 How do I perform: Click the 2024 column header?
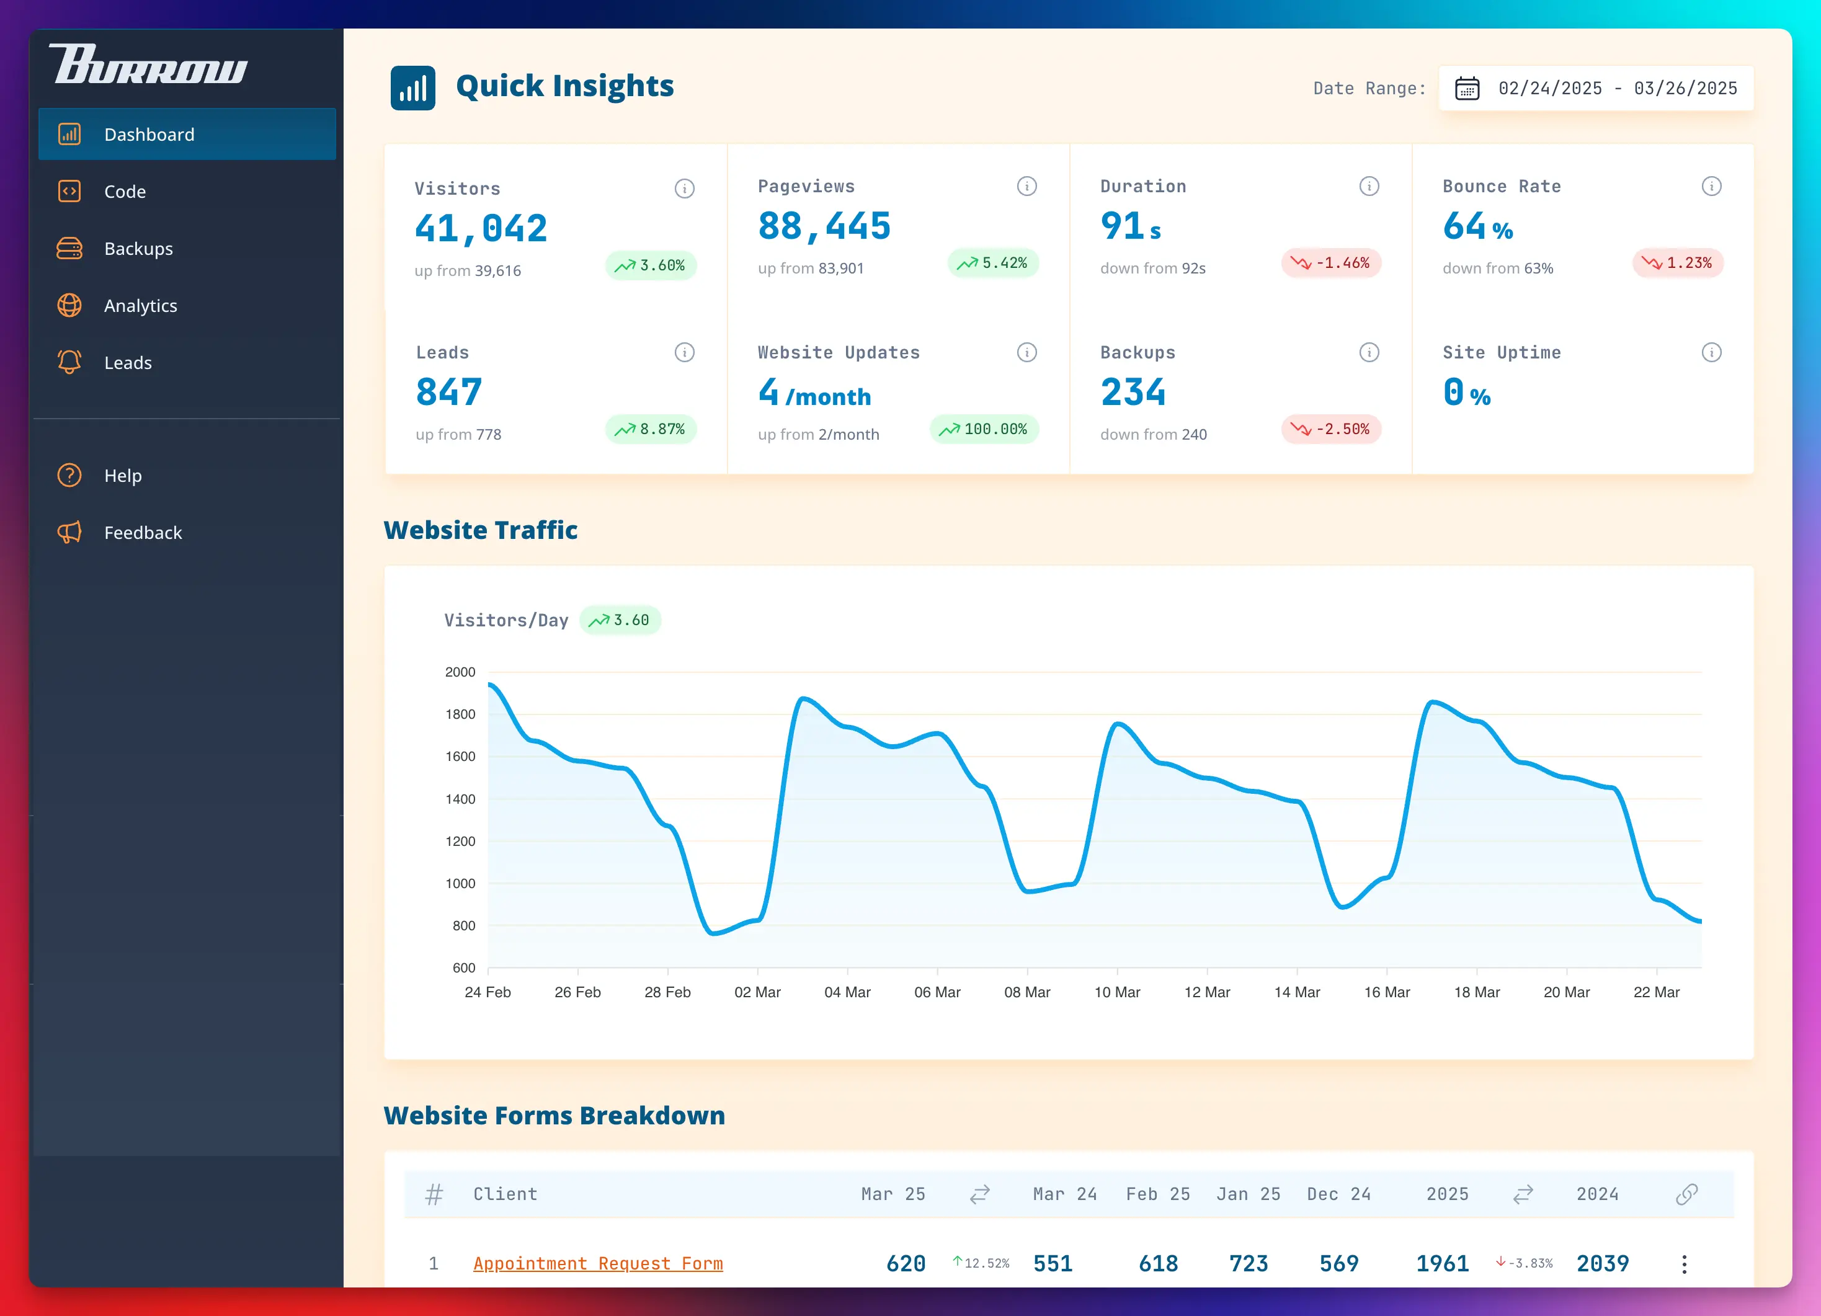point(1598,1195)
